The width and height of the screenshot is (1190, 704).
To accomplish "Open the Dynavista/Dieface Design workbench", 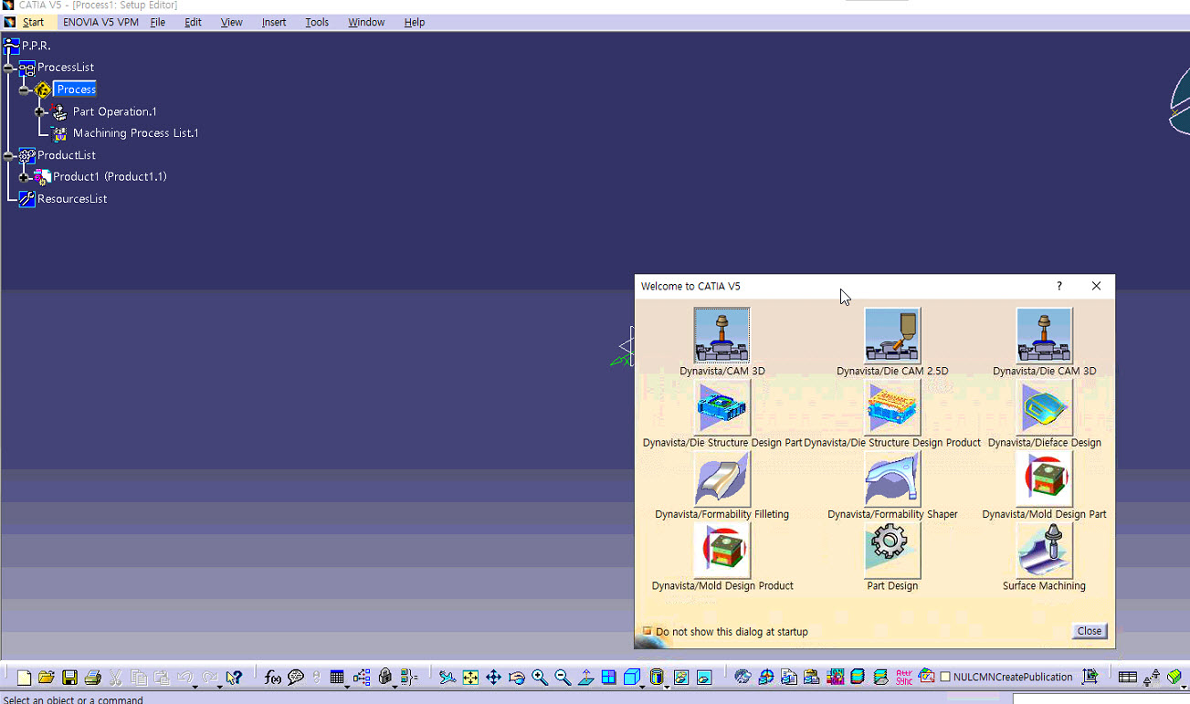I will [x=1044, y=407].
